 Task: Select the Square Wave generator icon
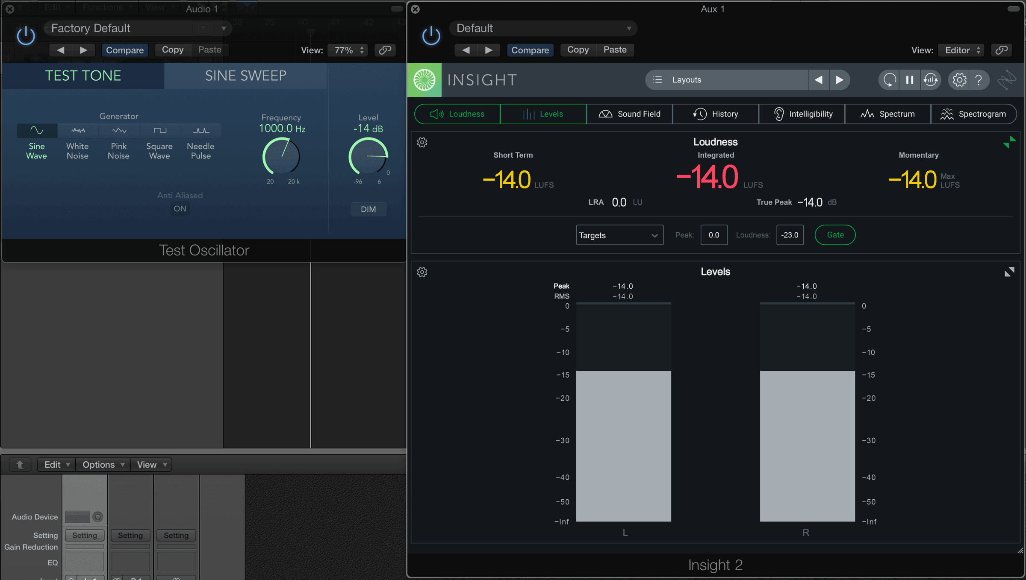coord(160,130)
